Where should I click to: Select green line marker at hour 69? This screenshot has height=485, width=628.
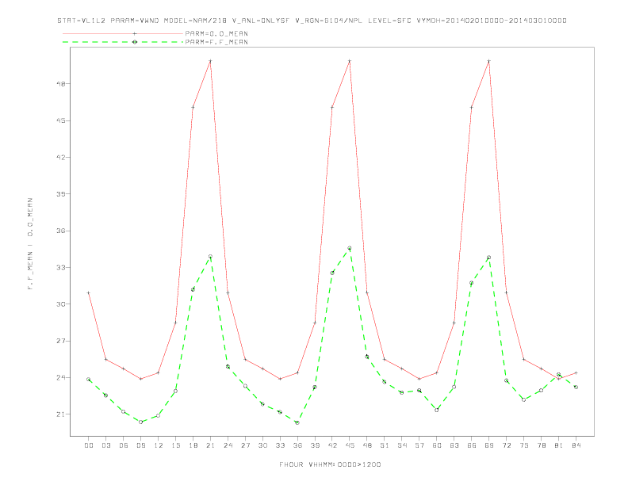[489, 258]
